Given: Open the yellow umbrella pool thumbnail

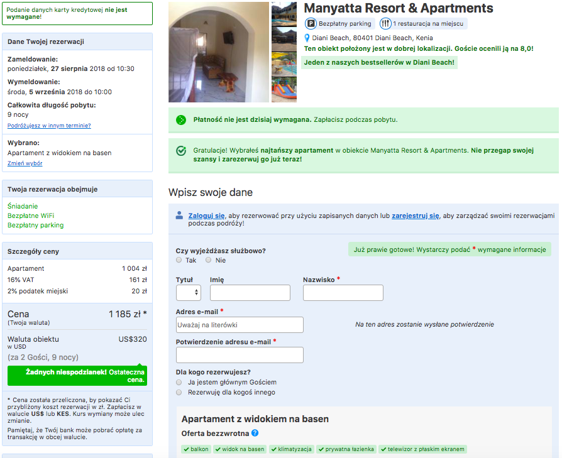Looking at the screenshot, I should pos(284,65).
